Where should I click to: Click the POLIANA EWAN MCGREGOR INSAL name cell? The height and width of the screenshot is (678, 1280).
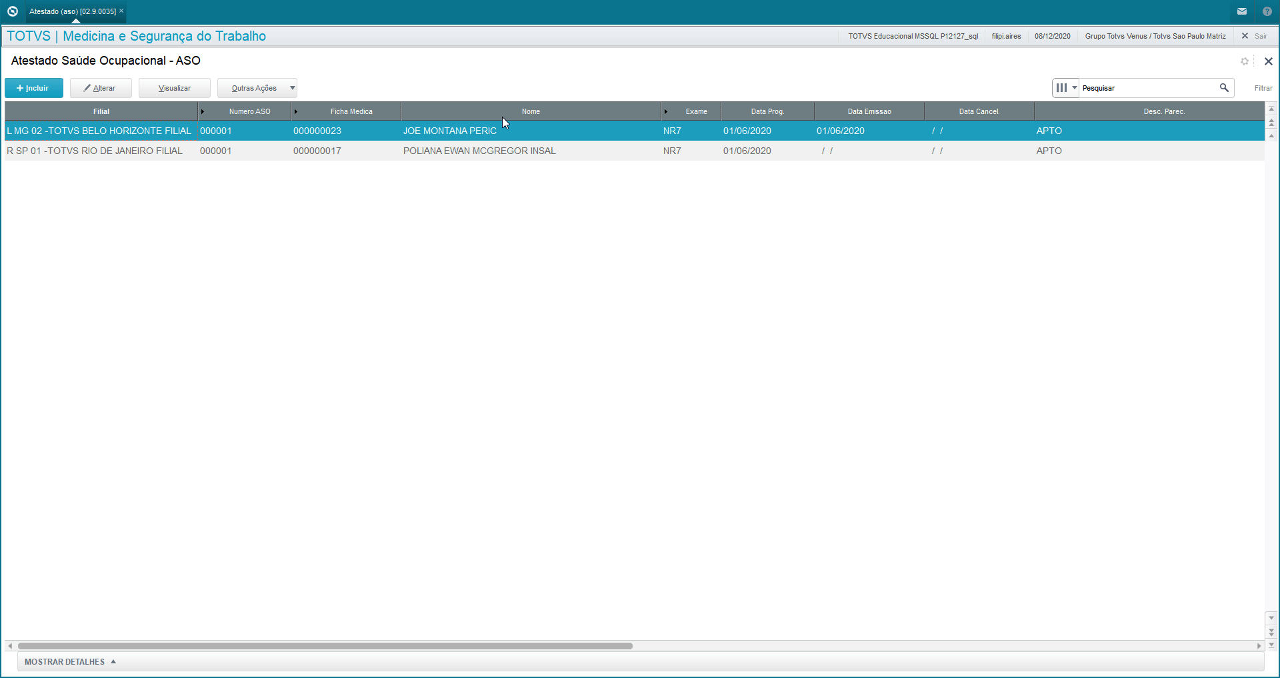pyautogui.click(x=479, y=151)
